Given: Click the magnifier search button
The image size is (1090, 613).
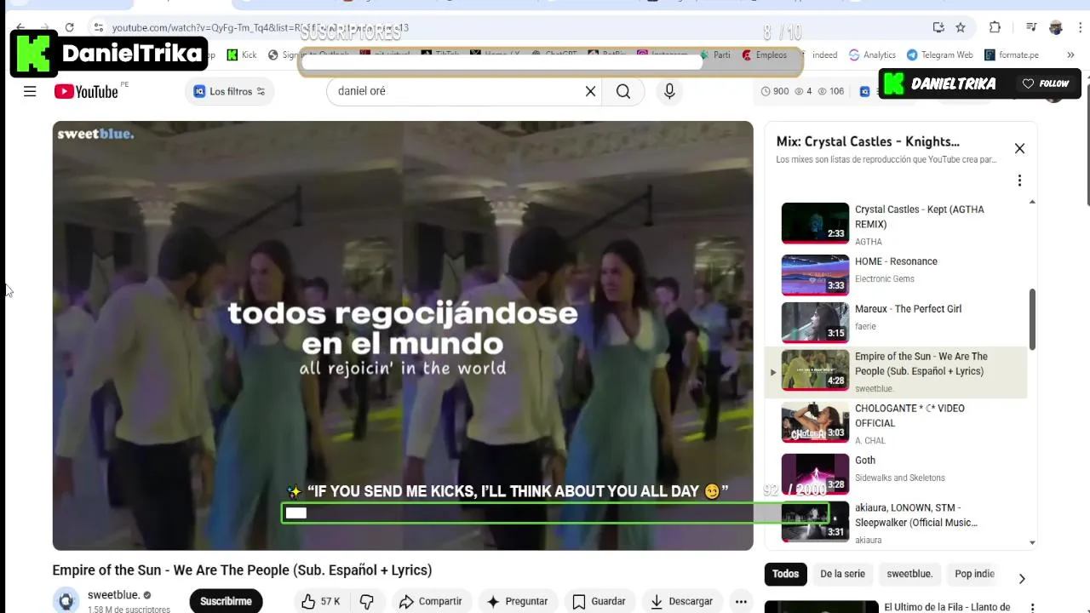Looking at the screenshot, I should [x=623, y=91].
